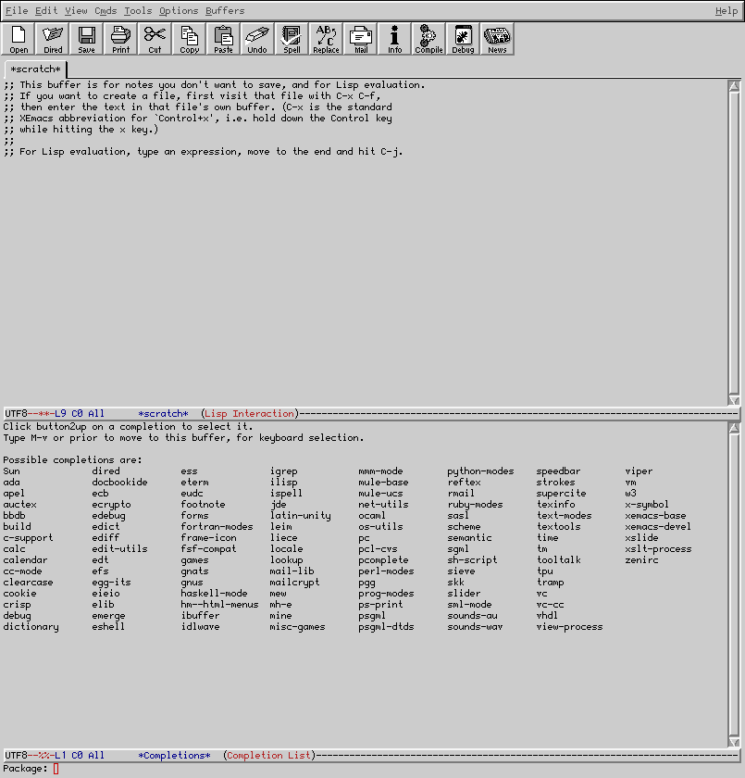The height and width of the screenshot is (778, 745).
Task: Select the eshell completion
Action: coord(108,626)
